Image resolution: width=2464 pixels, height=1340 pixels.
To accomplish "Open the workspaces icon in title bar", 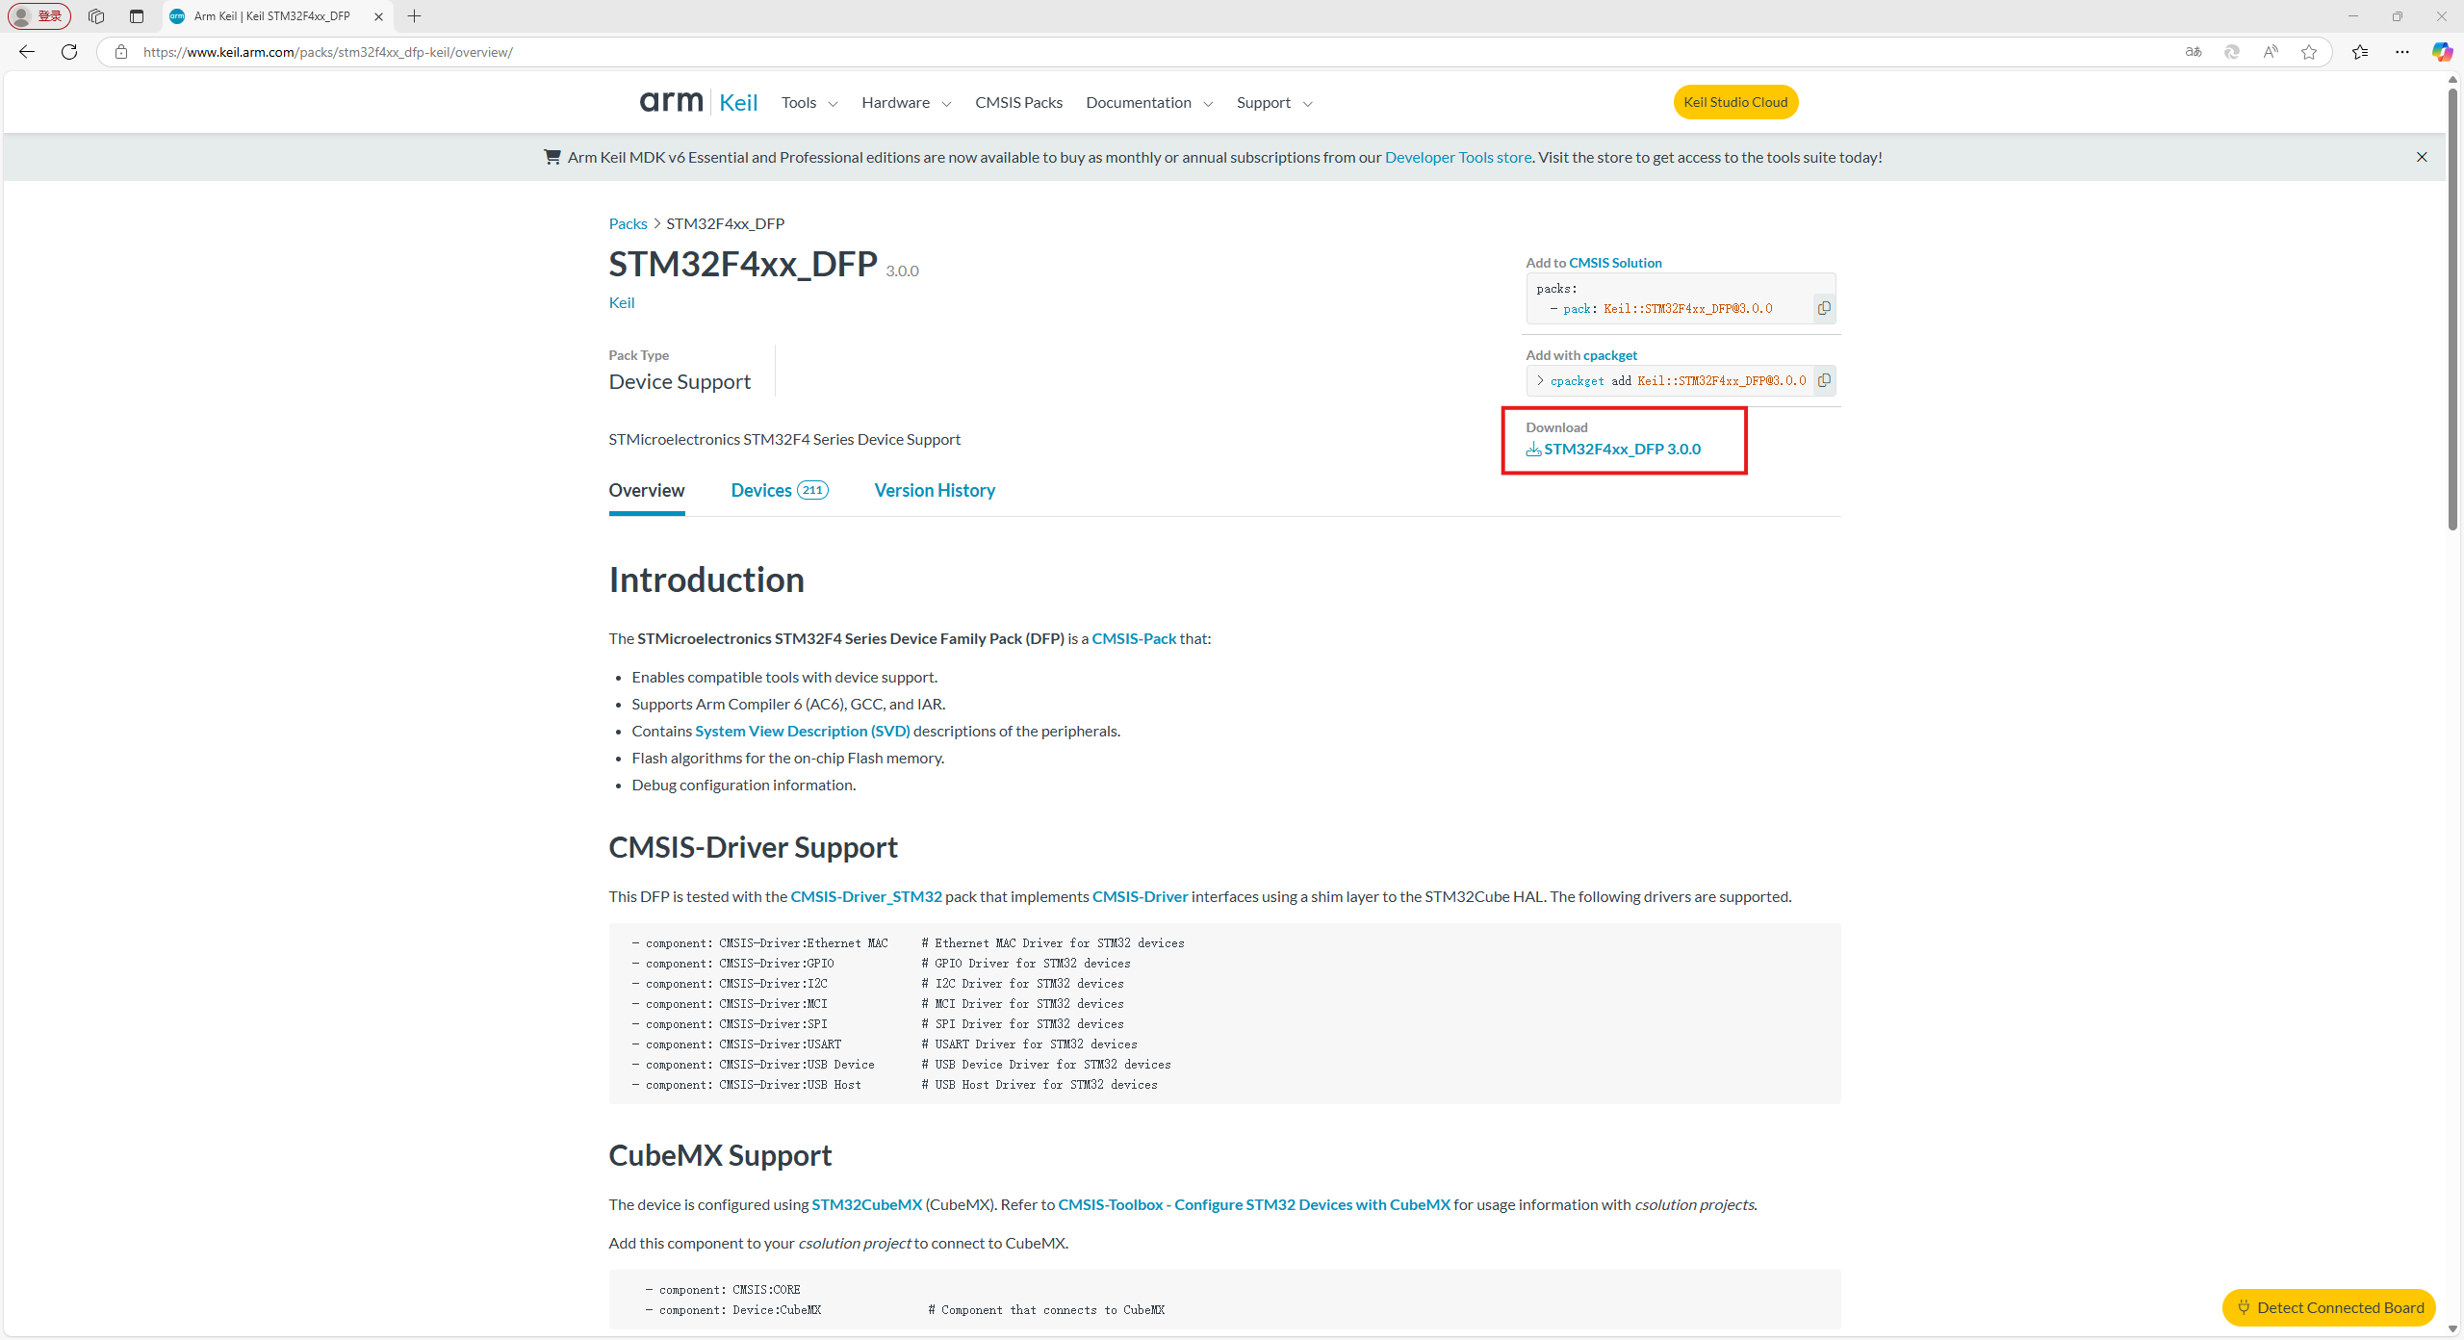I will click(x=96, y=16).
